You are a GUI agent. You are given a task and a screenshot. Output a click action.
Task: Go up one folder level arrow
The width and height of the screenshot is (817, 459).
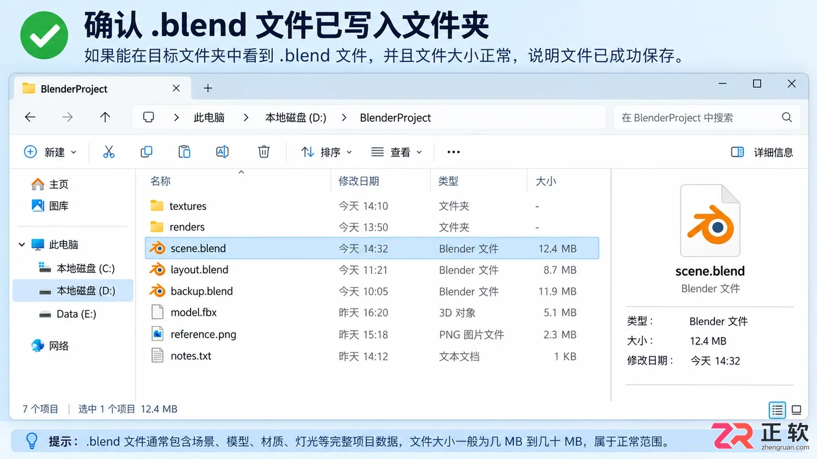(105, 117)
